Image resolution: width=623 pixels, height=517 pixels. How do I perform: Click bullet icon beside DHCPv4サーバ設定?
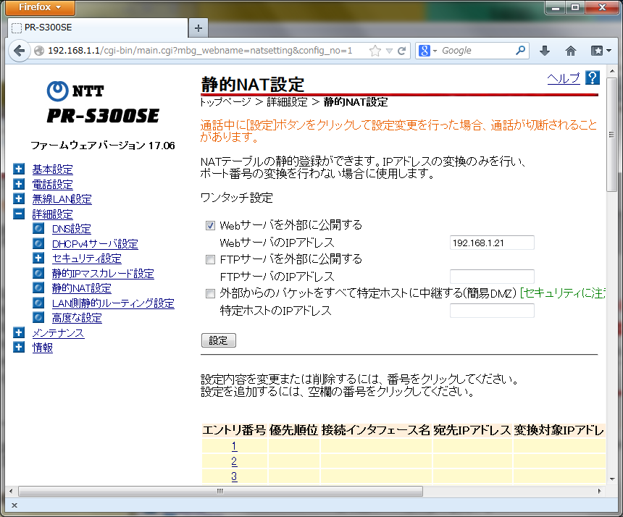[x=38, y=243]
